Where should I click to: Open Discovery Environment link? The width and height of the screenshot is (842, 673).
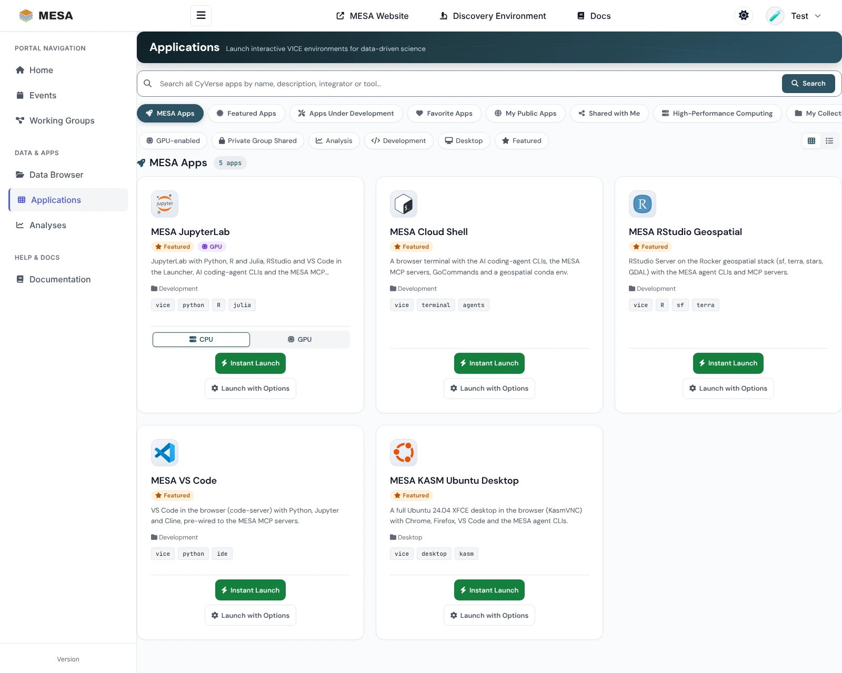point(493,16)
